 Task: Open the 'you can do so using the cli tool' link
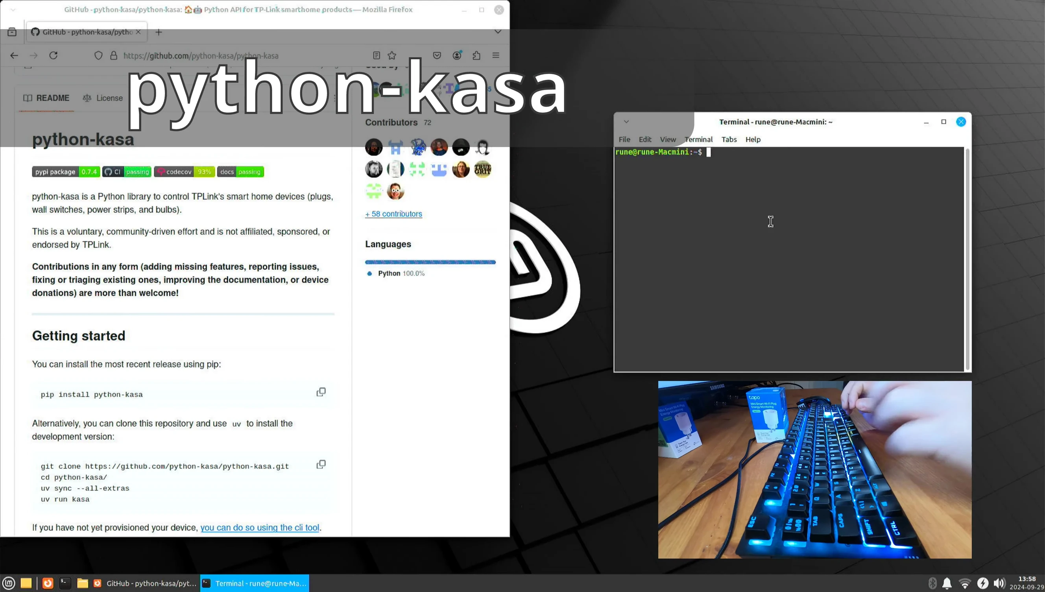coord(260,527)
